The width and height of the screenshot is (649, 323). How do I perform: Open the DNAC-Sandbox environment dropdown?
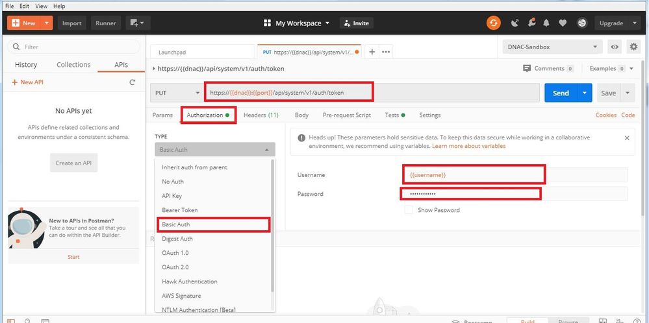pos(552,47)
